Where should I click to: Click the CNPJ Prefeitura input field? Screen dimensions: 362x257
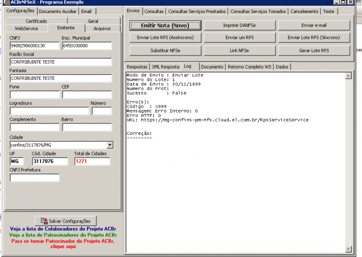click(x=35, y=178)
